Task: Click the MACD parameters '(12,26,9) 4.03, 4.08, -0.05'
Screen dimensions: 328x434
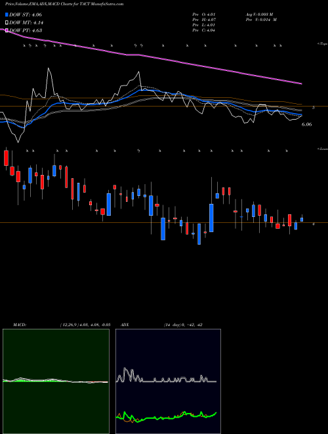Action: pyautogui.click(x=85, y=325)
